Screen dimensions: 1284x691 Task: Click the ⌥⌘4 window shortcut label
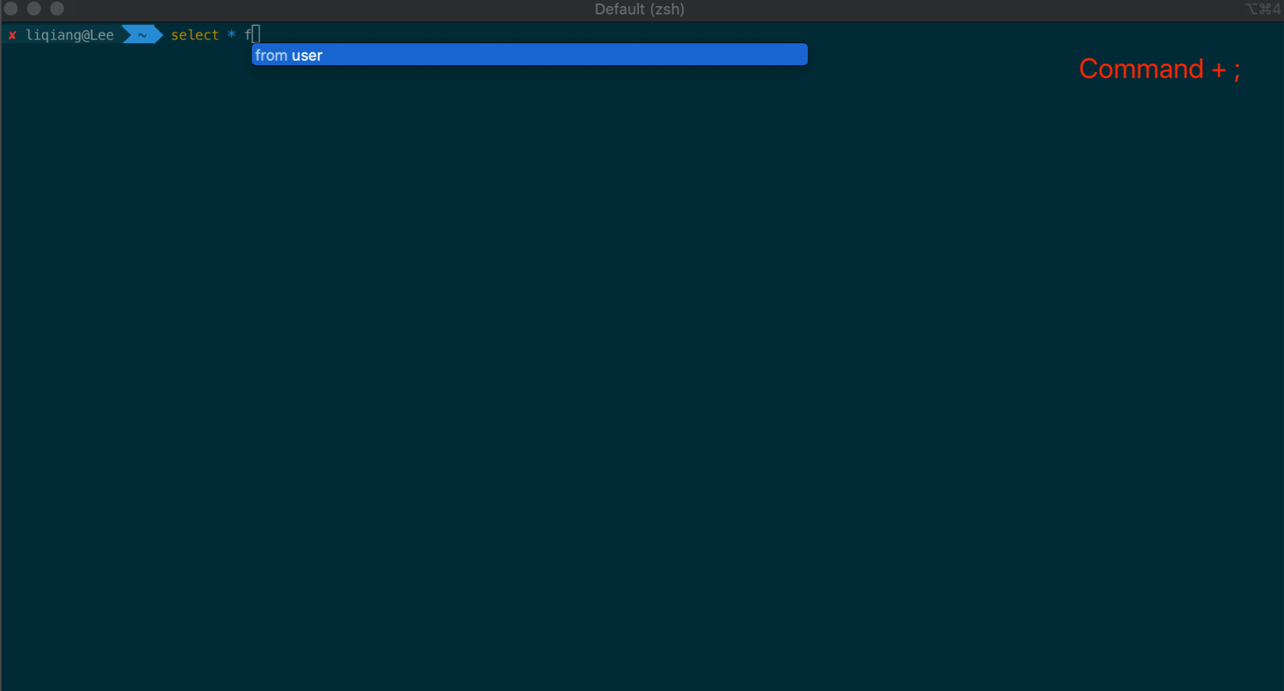[1263, 9]
